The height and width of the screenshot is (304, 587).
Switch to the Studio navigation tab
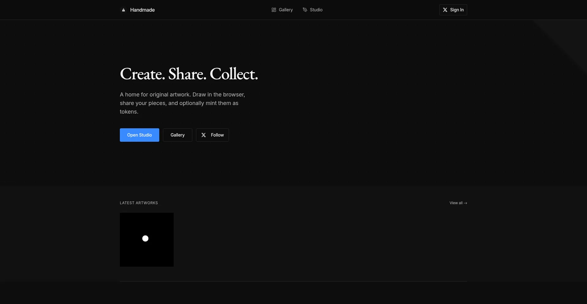[x=316, y=10]
